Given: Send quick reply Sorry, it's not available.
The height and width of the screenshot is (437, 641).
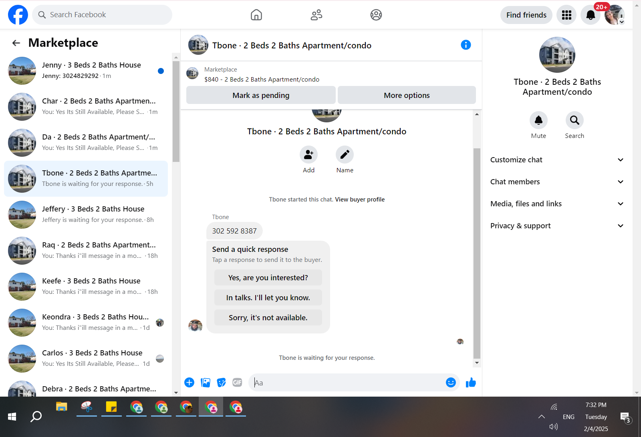Looking at the screenshot, I should (268, 317).
